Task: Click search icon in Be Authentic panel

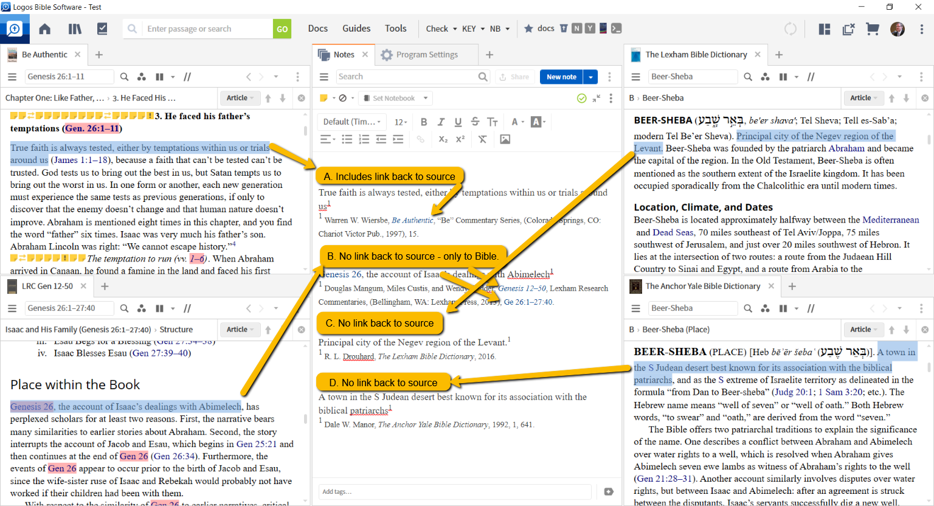Action: (124, 77)
